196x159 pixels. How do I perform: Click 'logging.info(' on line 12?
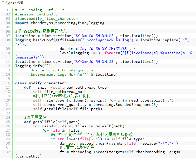(29, 66)
